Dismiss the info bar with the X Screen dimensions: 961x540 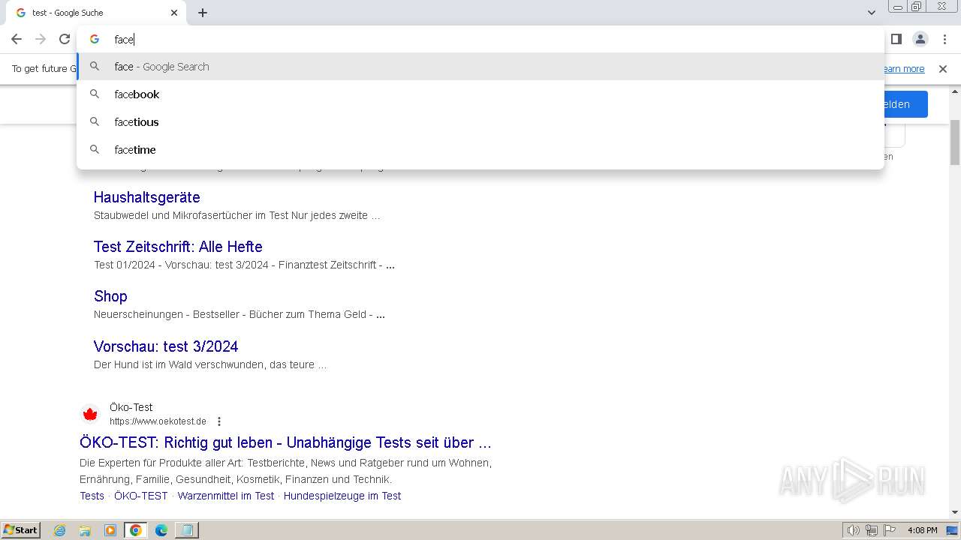coord(943,69)
